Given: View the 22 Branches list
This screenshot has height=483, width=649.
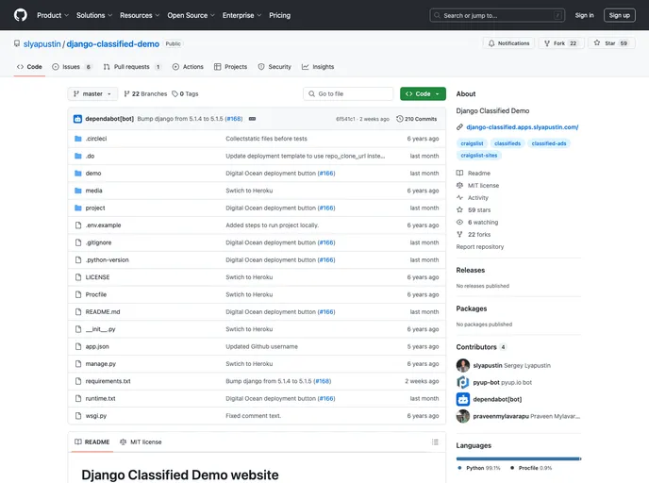Looking at the screenshot, I should [x=145, y=94].
